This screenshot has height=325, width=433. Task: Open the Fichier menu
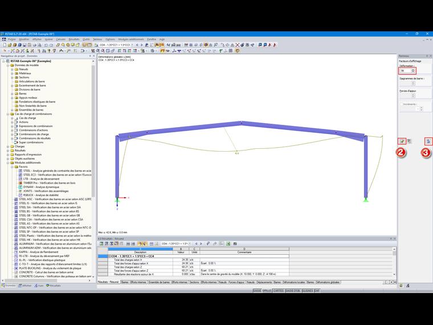coord(12,39)
